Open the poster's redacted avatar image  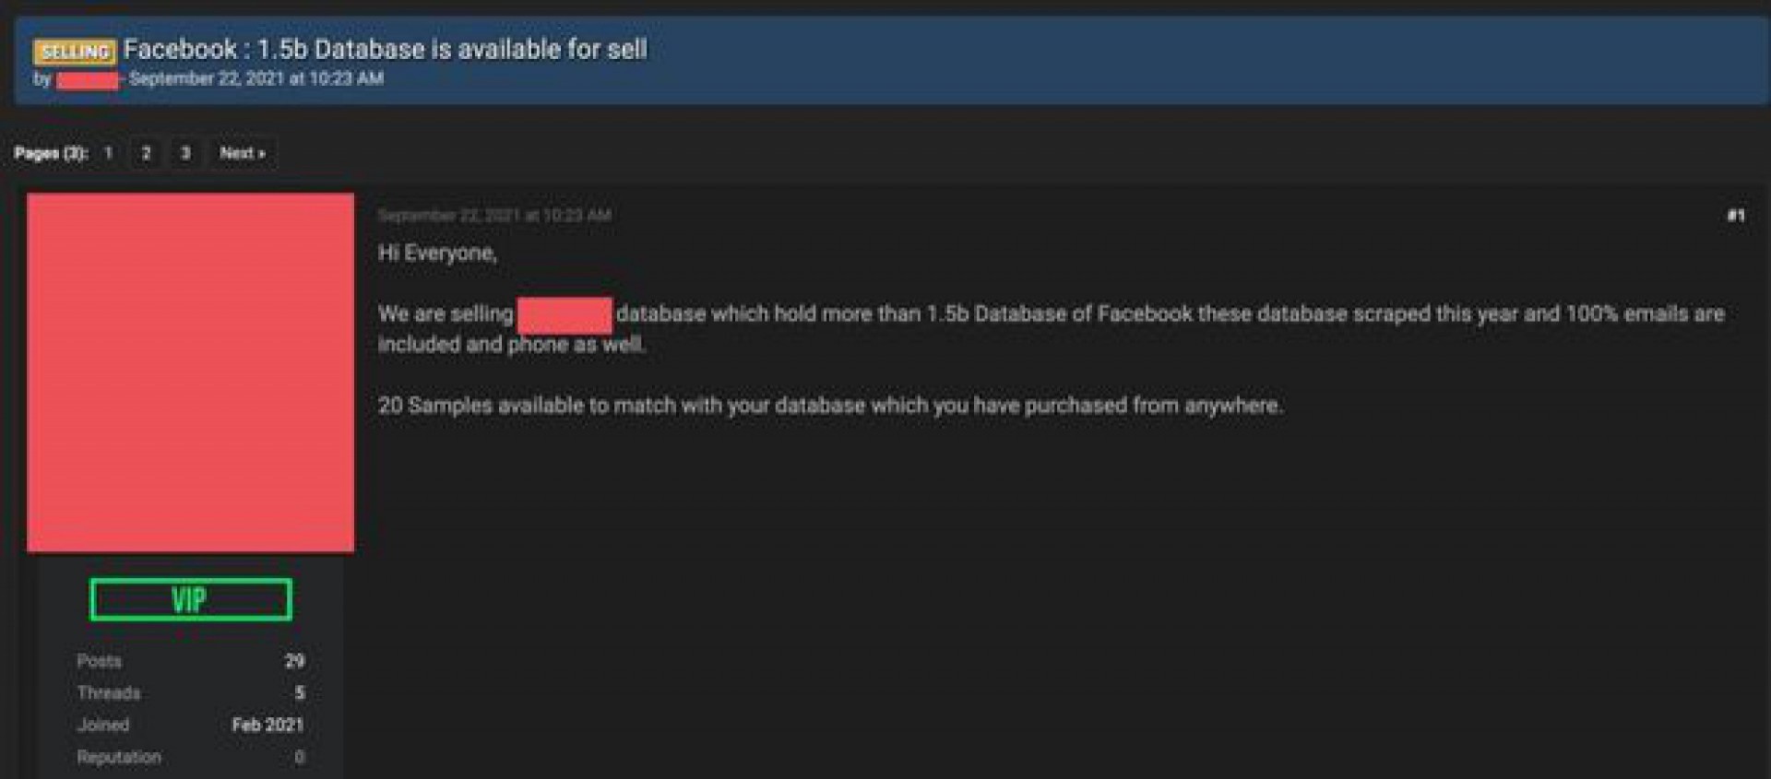(190, 372)
